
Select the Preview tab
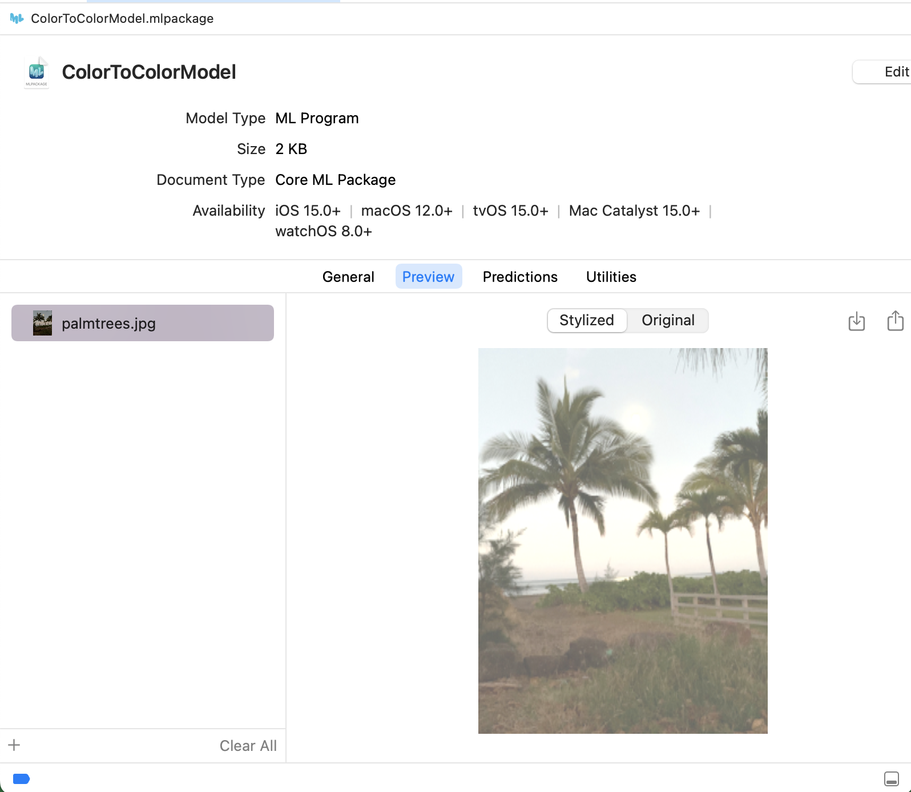pos(428,277)
